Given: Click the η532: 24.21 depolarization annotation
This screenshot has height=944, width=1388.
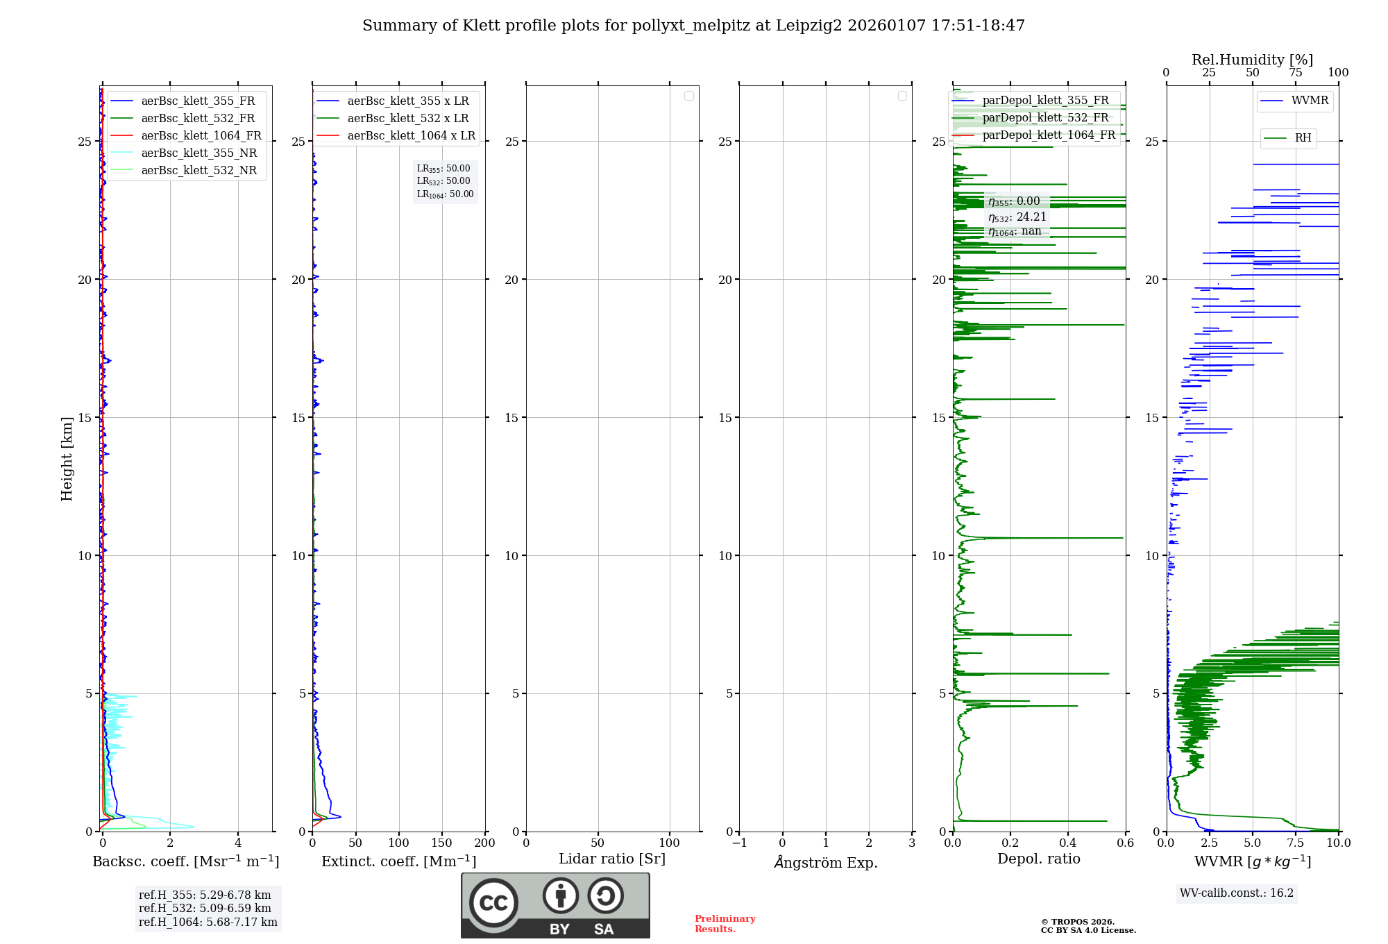Looking at the screenshot, I should click(1017, 217).
